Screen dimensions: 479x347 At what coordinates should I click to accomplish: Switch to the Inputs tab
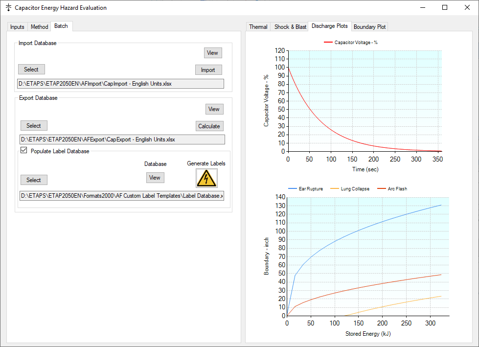pyautogui.click(x=17, y=26)
